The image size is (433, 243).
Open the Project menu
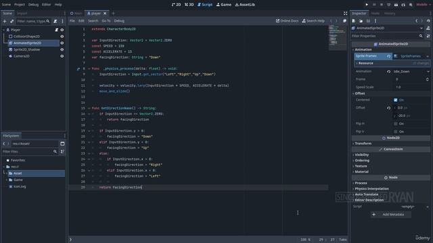tap(20, 5)
